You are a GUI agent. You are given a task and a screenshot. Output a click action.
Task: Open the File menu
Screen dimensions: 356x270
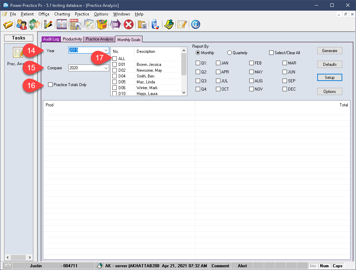[13, 14]
